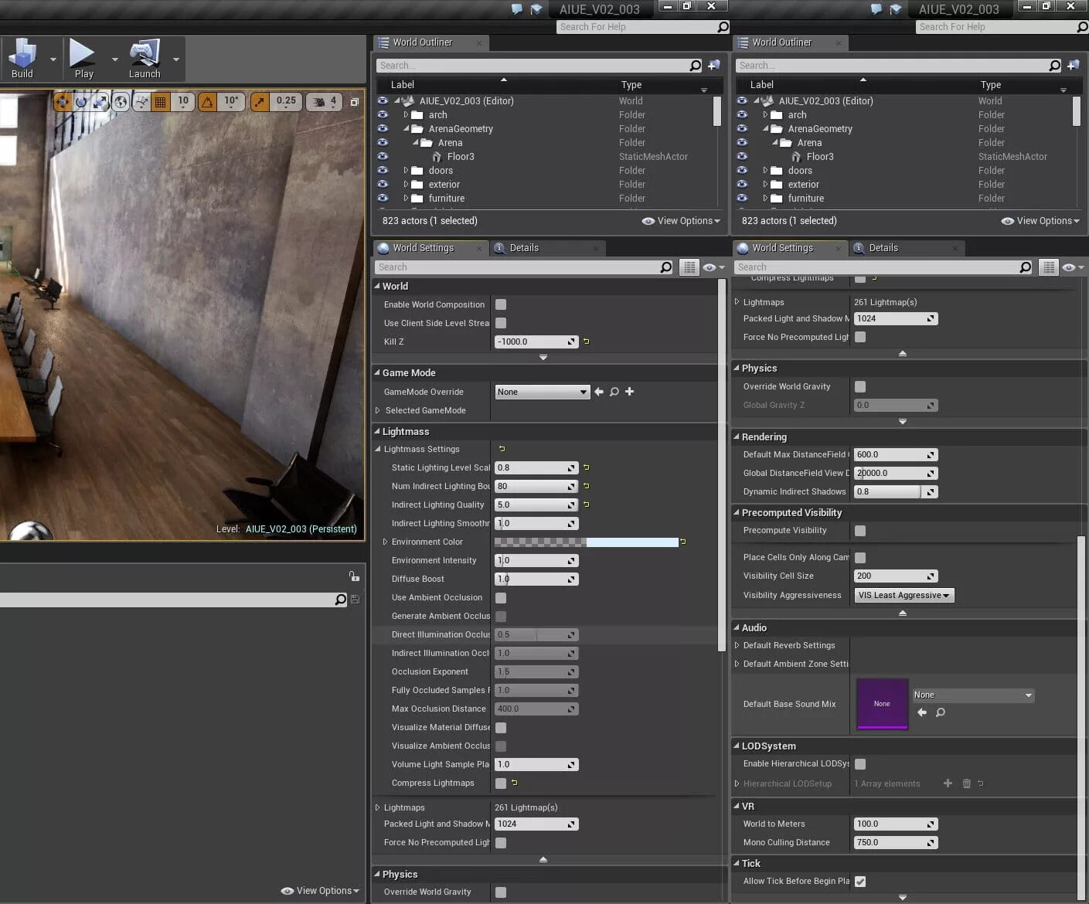Open Visibility Aggressiveness dropdown

(x=904, y=596)
